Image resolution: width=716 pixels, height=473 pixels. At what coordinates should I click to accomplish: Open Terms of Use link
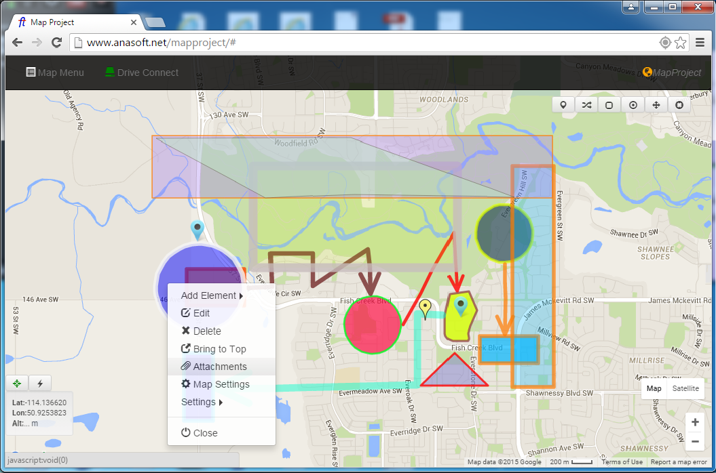coord(622,462)
